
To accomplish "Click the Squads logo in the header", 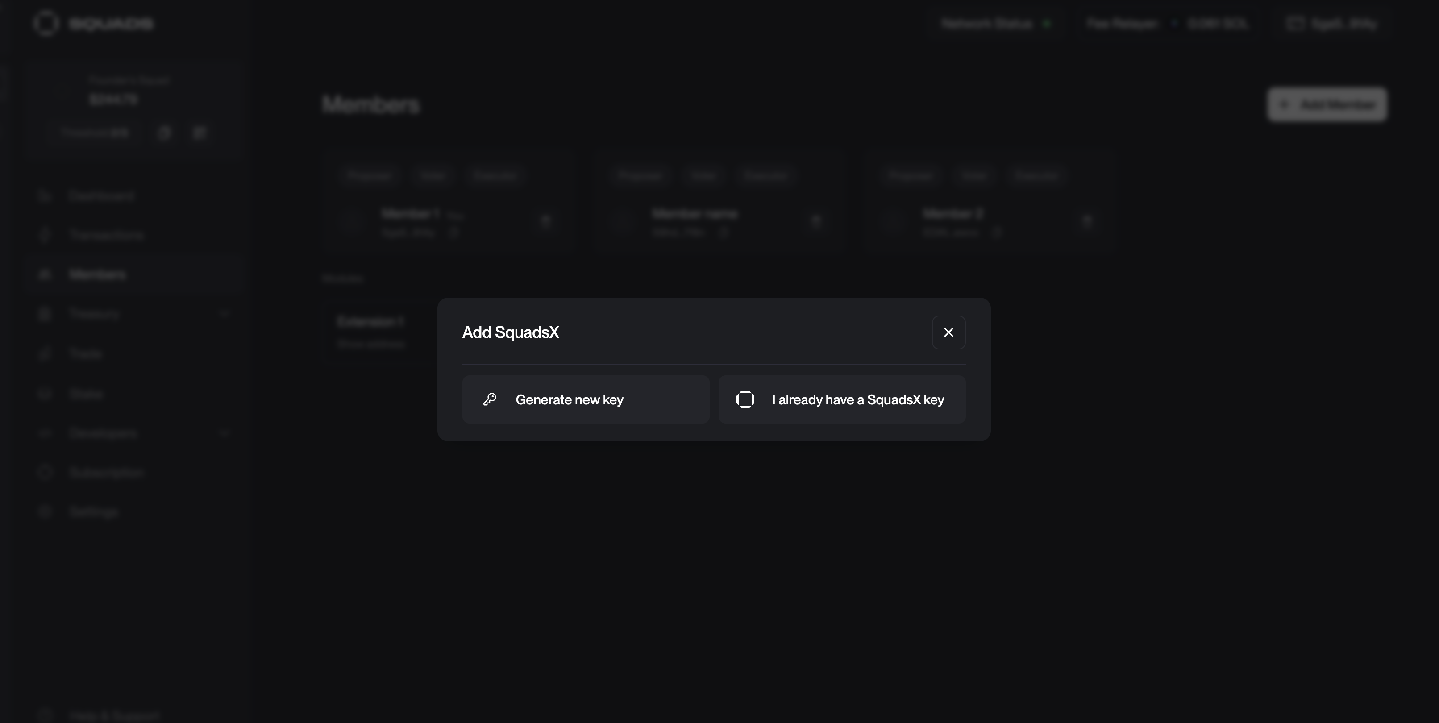I will coord(93,24).
